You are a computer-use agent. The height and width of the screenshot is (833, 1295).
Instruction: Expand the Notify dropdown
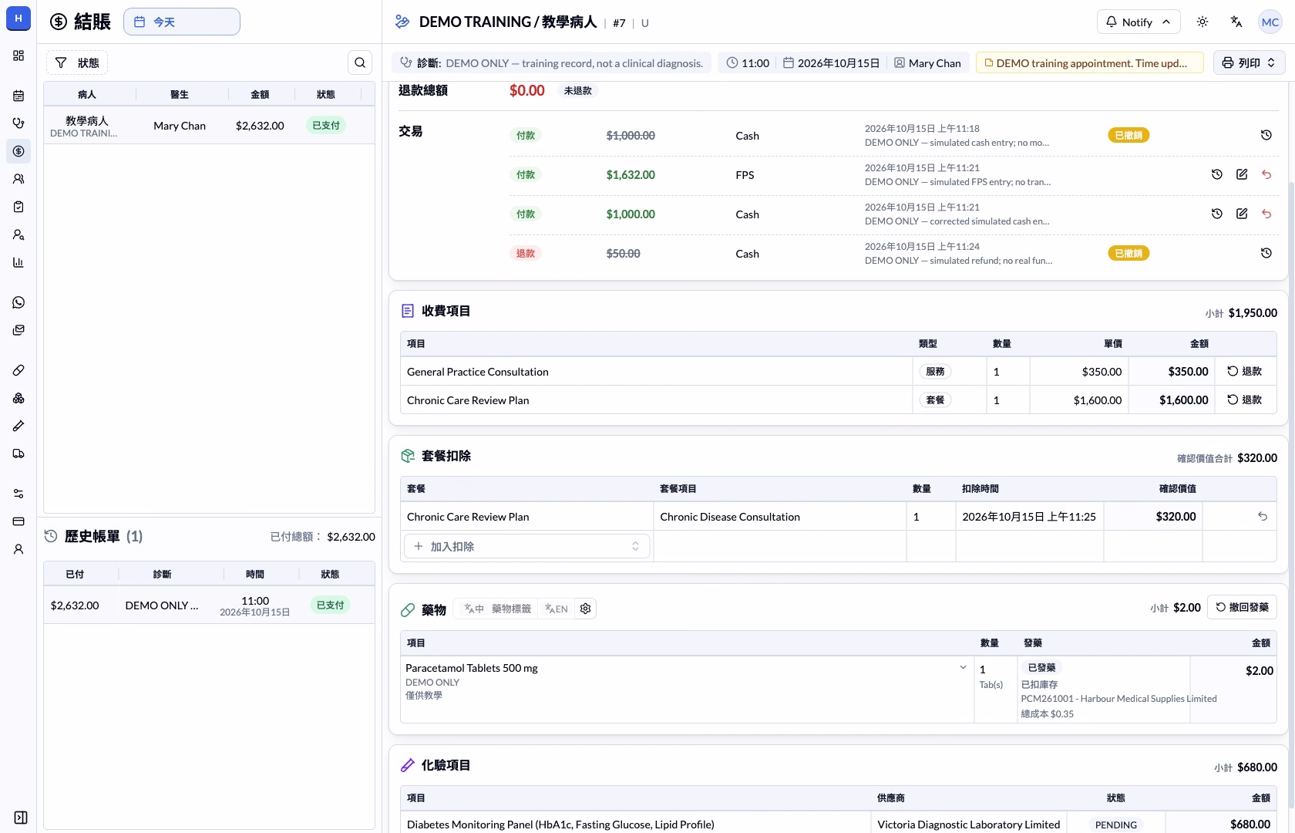pyautogui.click(x=1139, y=22)
